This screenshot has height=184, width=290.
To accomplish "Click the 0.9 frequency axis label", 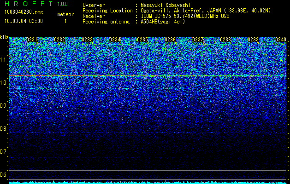I will pos(4,106).
